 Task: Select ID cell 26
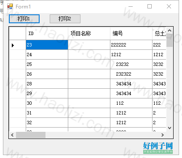pos(47,74)
